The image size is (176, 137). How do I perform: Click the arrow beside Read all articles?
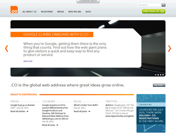tap(27, 111)
